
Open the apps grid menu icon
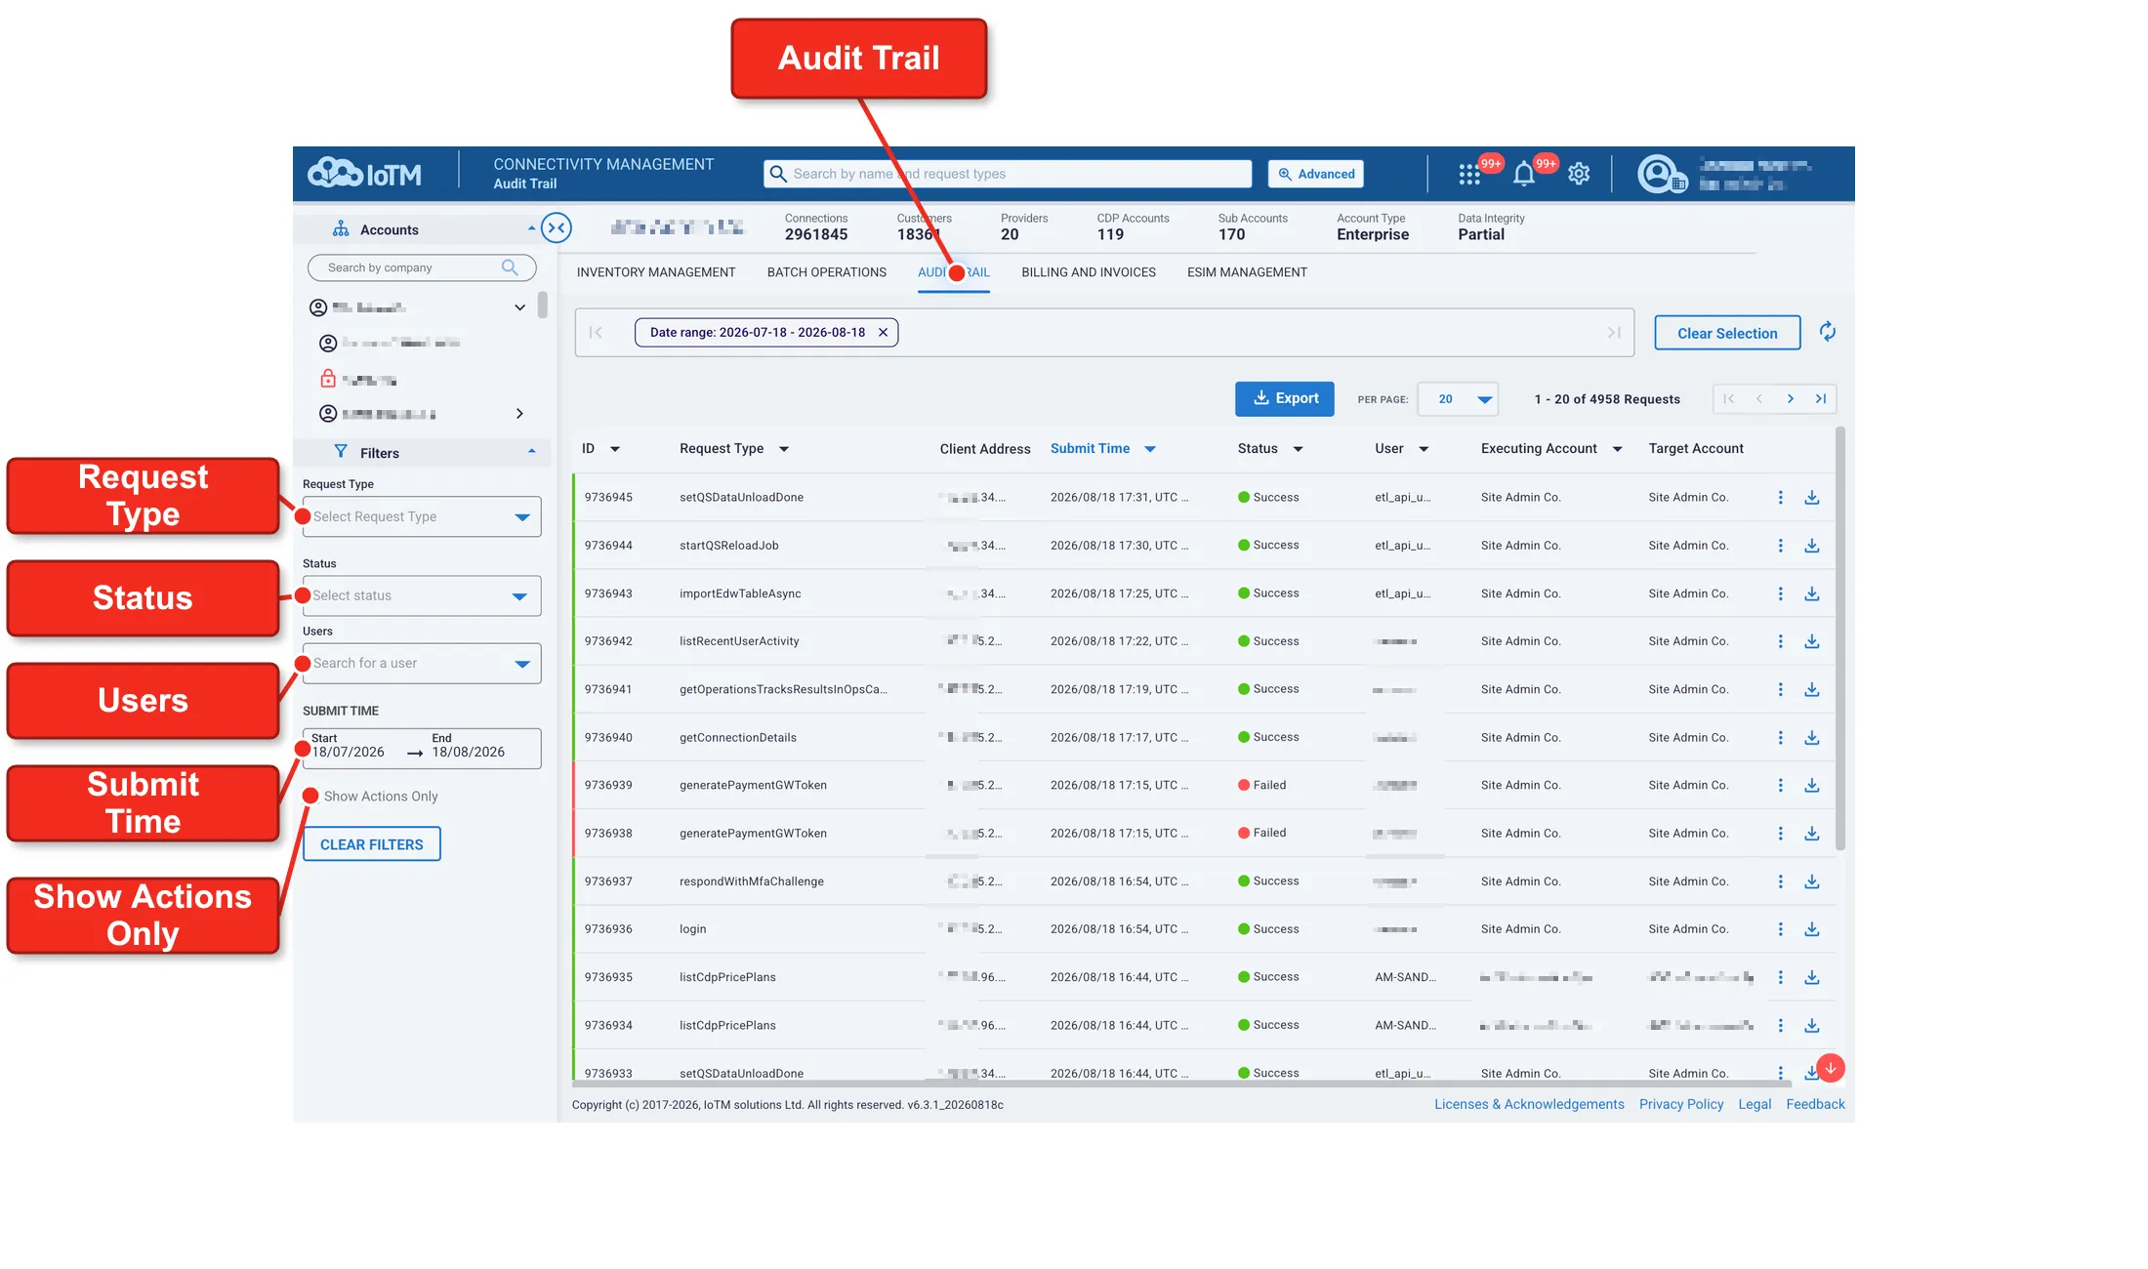click(x=1468, y=175)
